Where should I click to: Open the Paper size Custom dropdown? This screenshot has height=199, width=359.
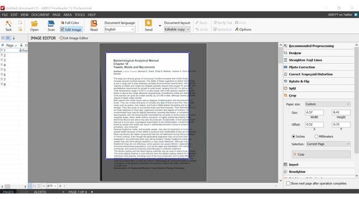(x=327, y=104)
